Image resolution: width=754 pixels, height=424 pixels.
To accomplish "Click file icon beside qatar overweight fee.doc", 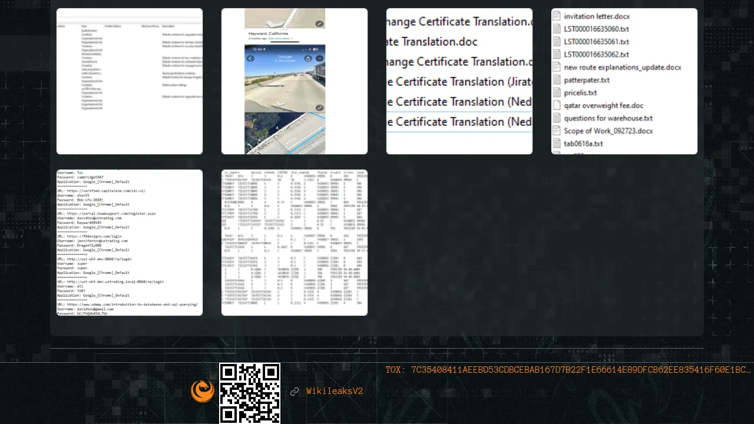I will [556, 105].
